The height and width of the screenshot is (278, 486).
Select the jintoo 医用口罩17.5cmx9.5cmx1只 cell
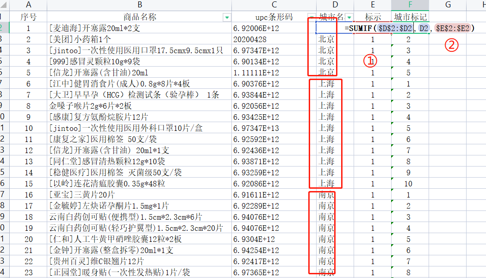click(x=139, y=50)
